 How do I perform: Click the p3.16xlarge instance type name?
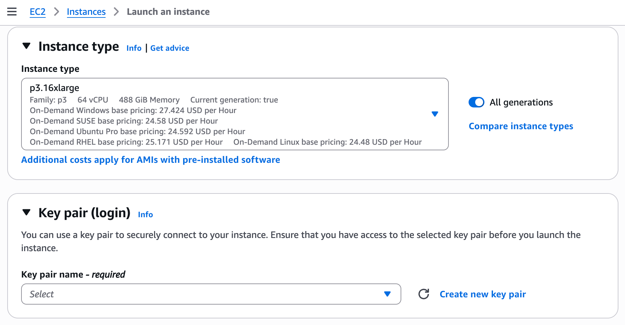[x=54, y=88]
